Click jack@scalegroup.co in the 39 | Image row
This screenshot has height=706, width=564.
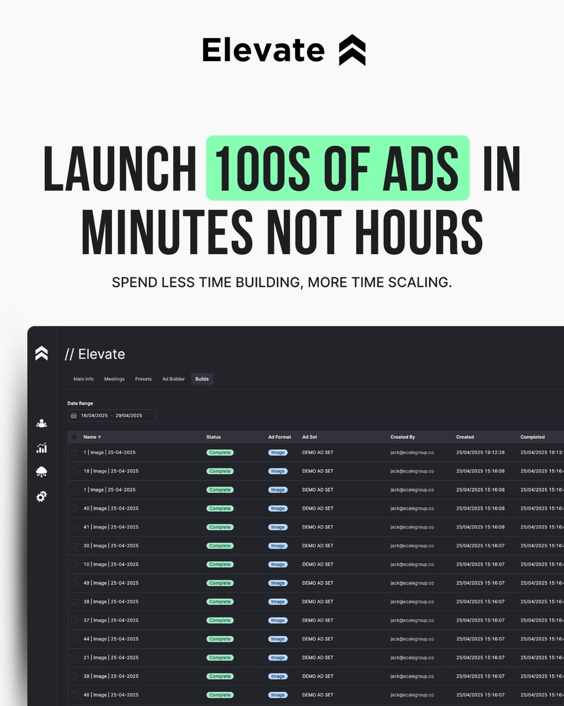pyautogui.click(x=412, y=676)
